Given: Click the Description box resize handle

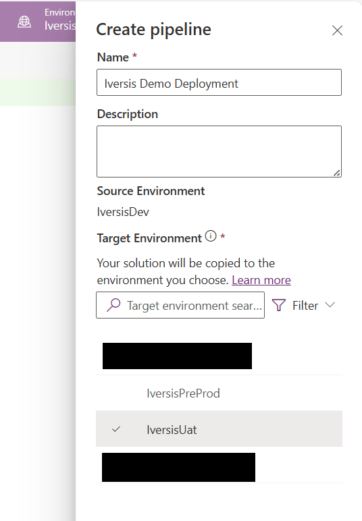Looking at the screenshot, I should click(x=337, y=173).
